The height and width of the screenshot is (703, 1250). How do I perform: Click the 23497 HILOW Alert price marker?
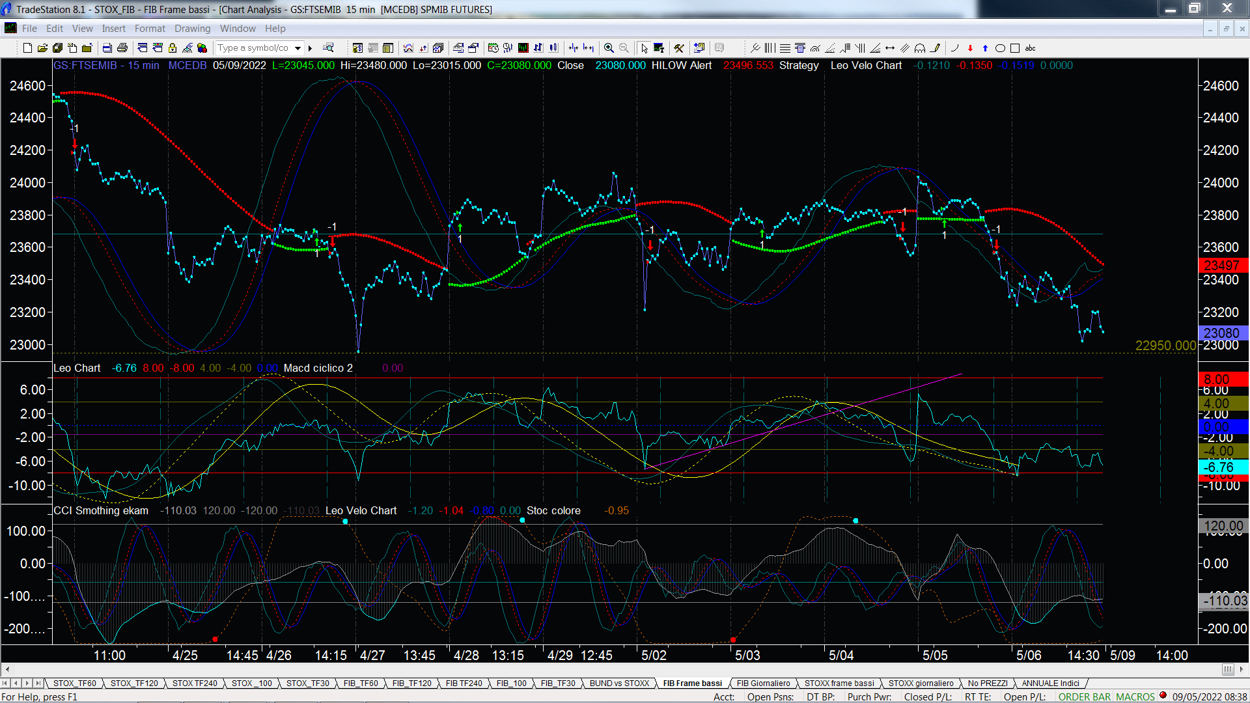coord(1223,265)
